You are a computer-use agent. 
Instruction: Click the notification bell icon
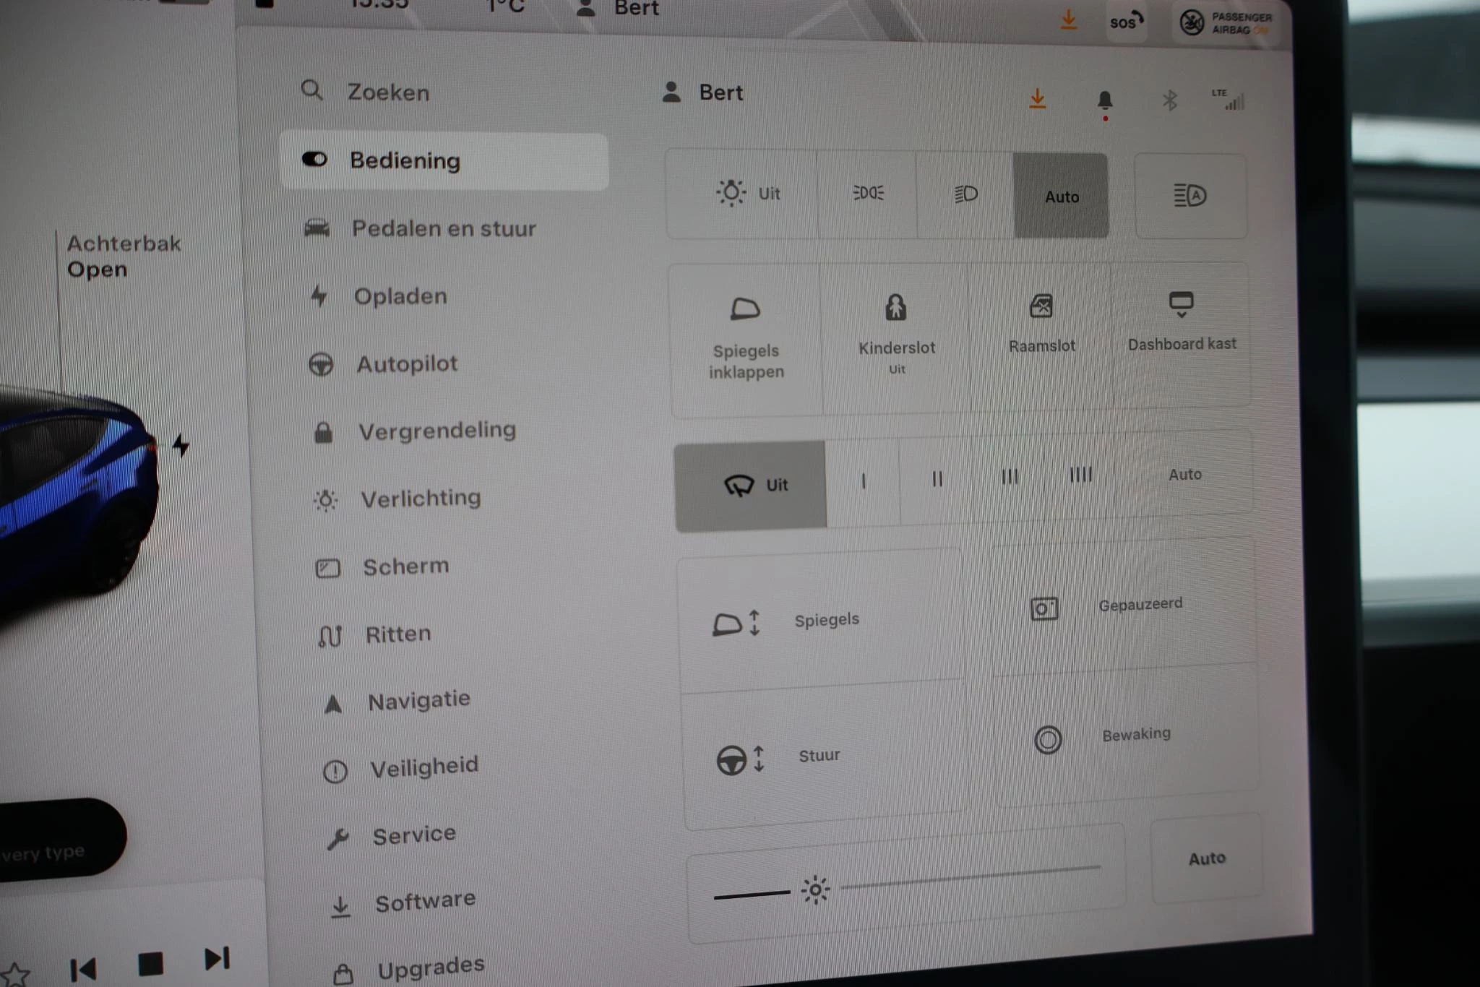(1104, 100)
